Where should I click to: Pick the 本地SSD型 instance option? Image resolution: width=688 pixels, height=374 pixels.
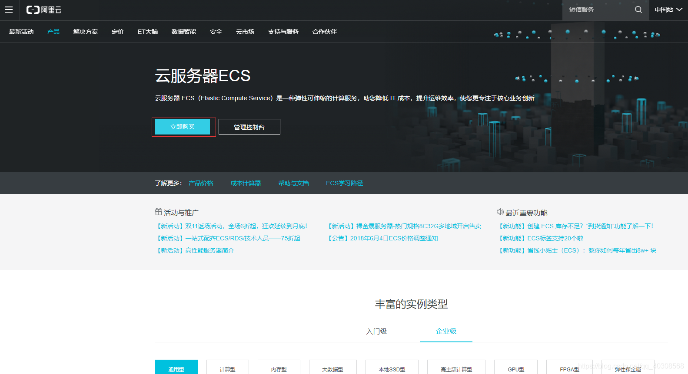(x=392, y=368)
